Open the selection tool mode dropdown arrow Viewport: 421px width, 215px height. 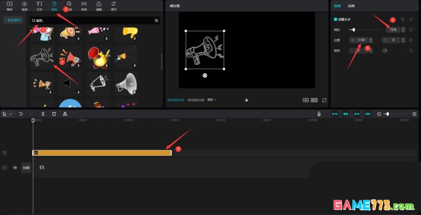[x=11, y=114]
